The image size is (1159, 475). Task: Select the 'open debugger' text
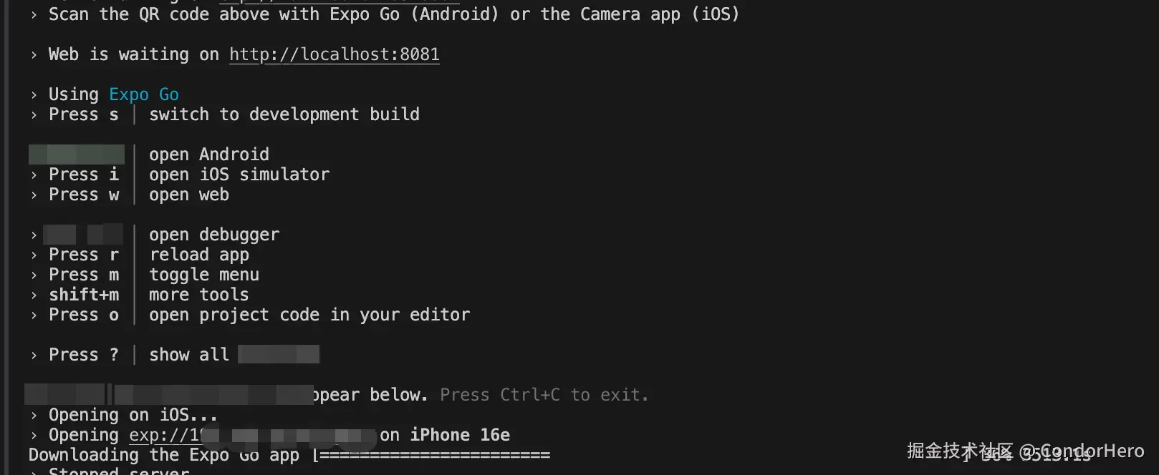(x=214, y=235)
